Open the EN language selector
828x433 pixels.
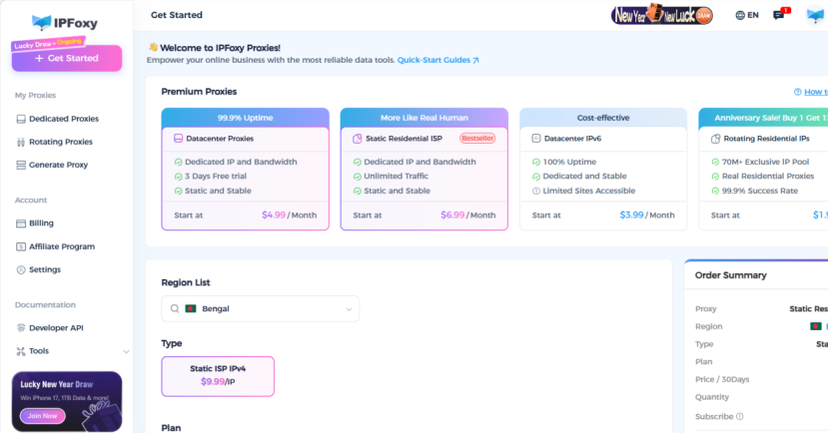753,15
